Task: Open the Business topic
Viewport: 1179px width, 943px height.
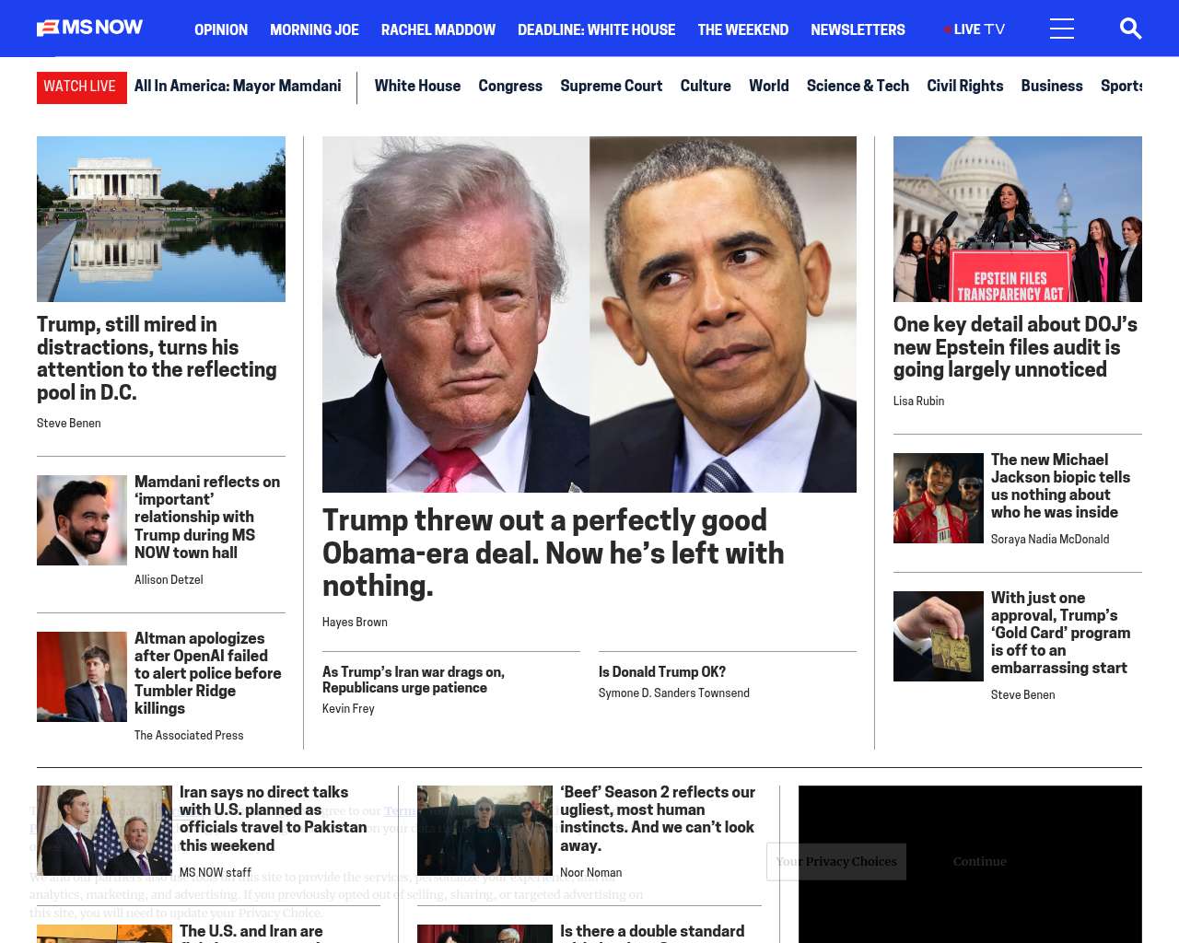Action: pyautogui.click(x=1052, y=86)
